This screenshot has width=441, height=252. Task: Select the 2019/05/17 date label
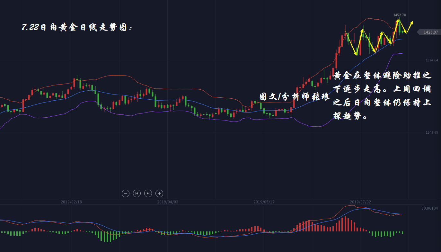(x=264, y=202)
